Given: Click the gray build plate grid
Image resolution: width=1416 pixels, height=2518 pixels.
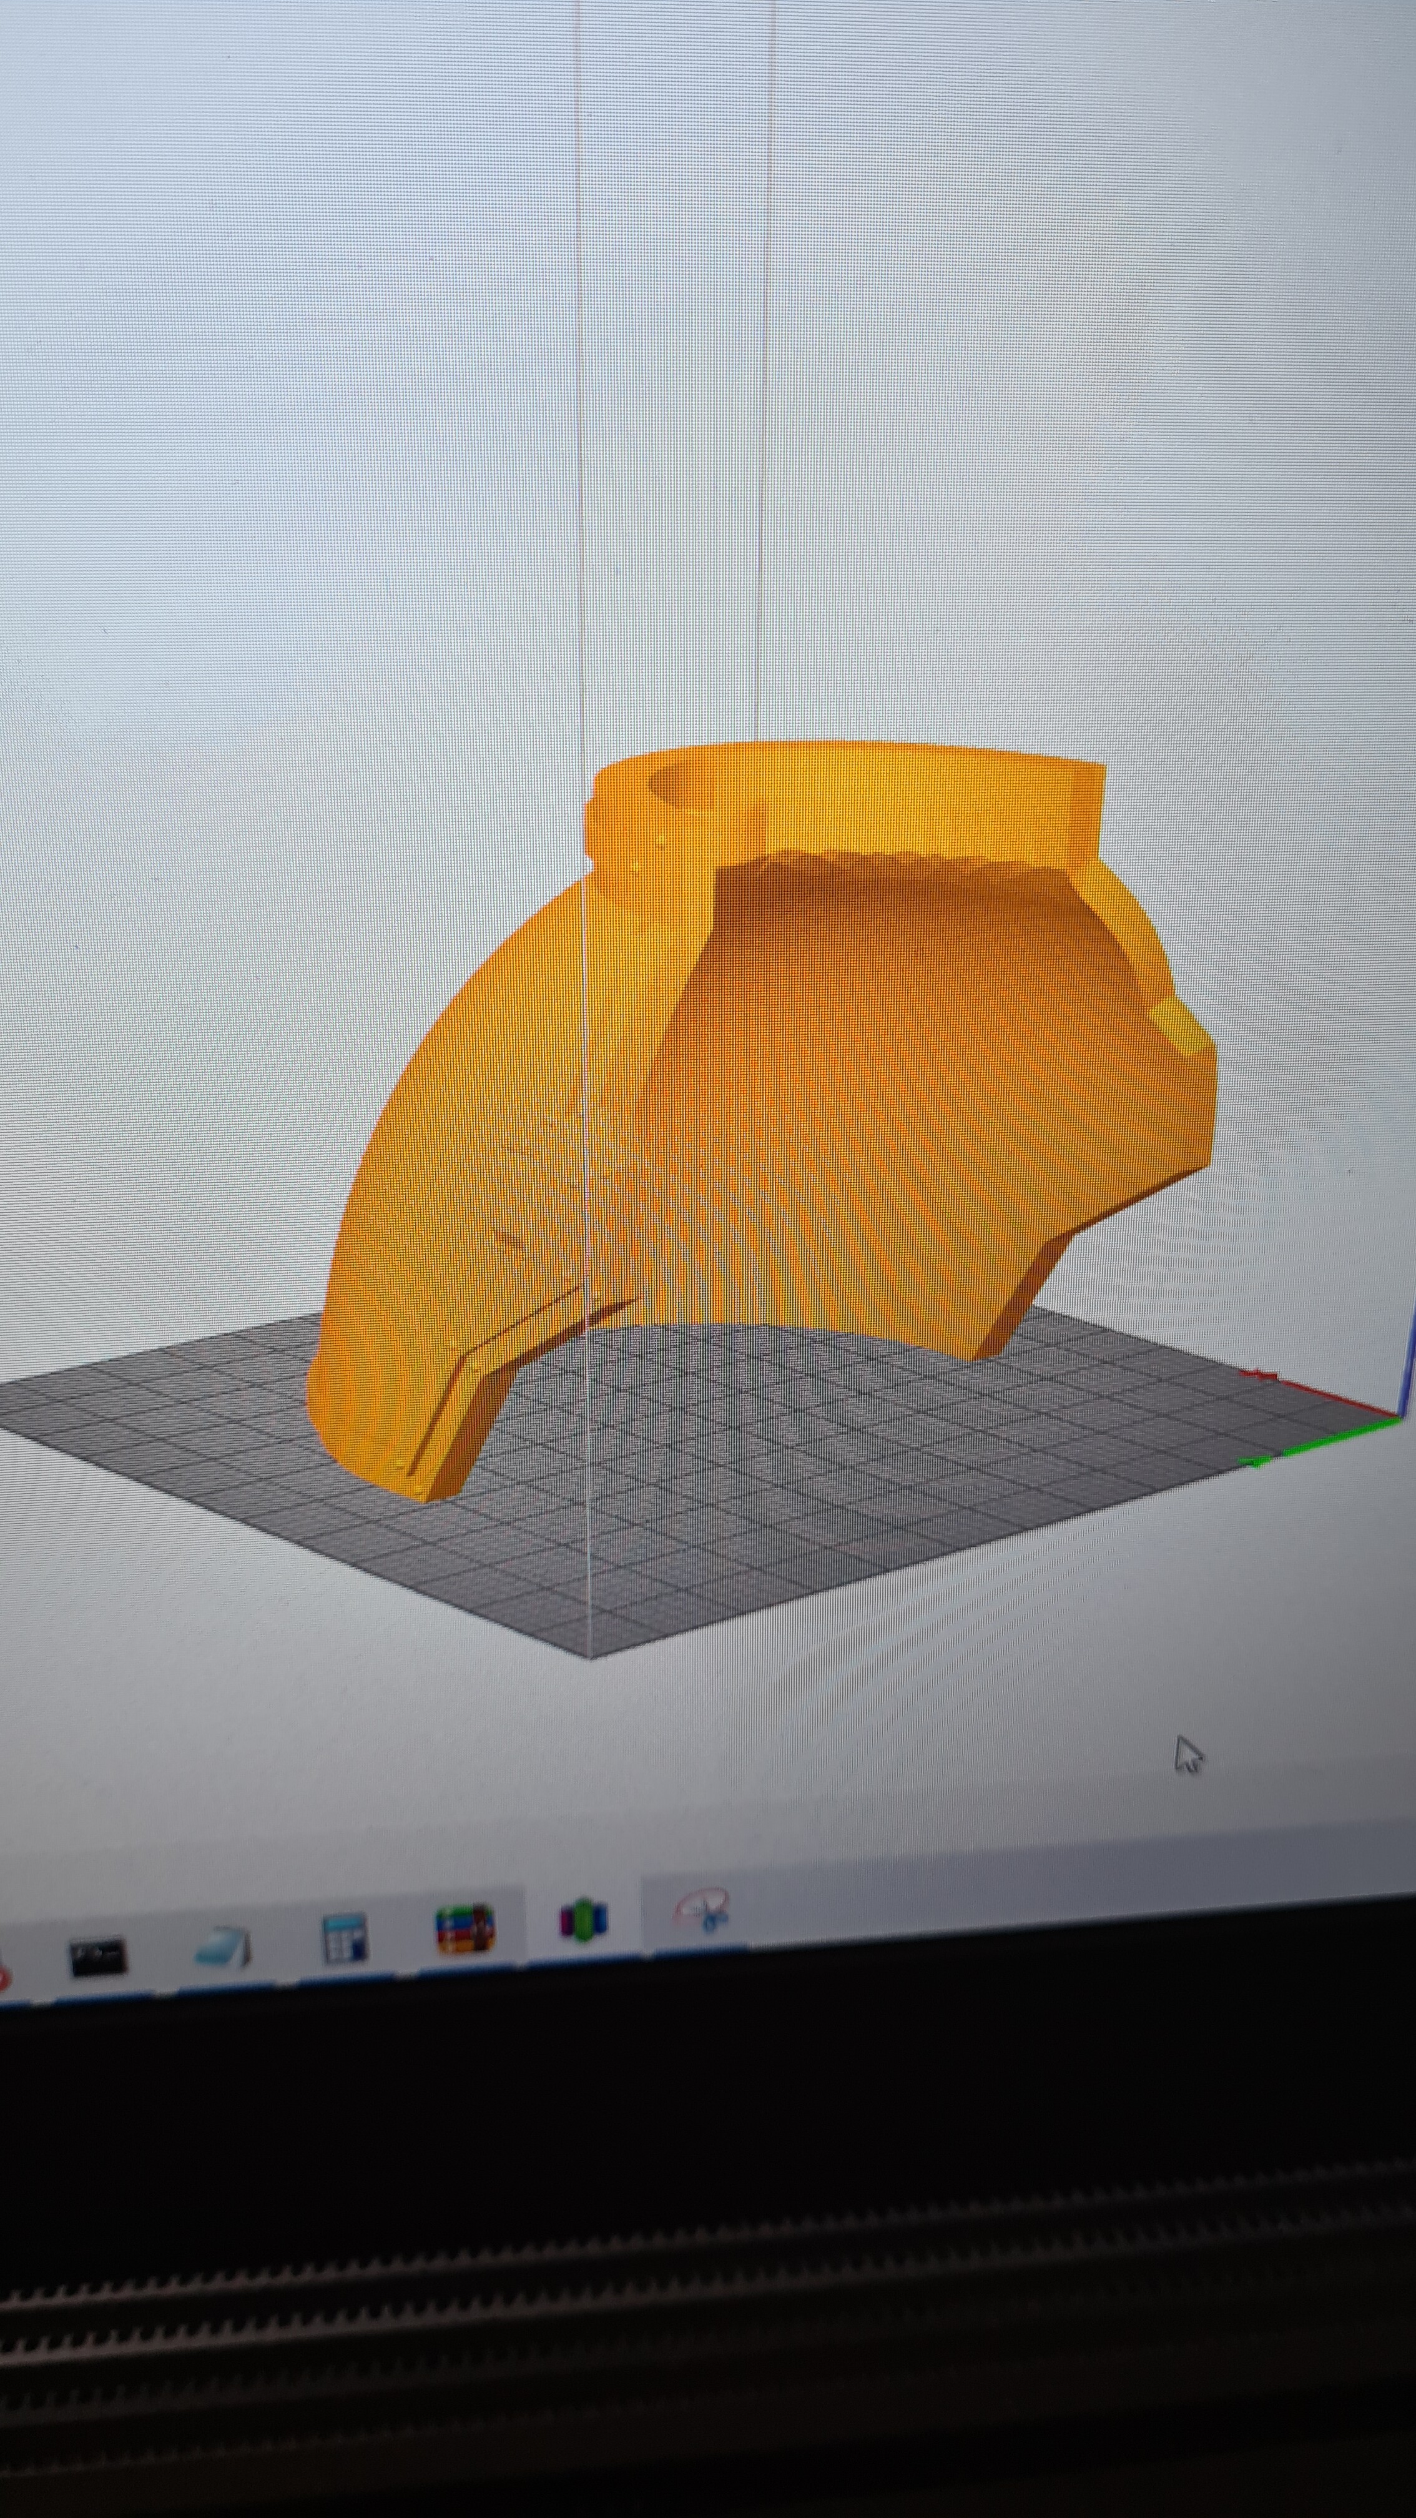Looking at the screenshot, I should point(782,1486).
